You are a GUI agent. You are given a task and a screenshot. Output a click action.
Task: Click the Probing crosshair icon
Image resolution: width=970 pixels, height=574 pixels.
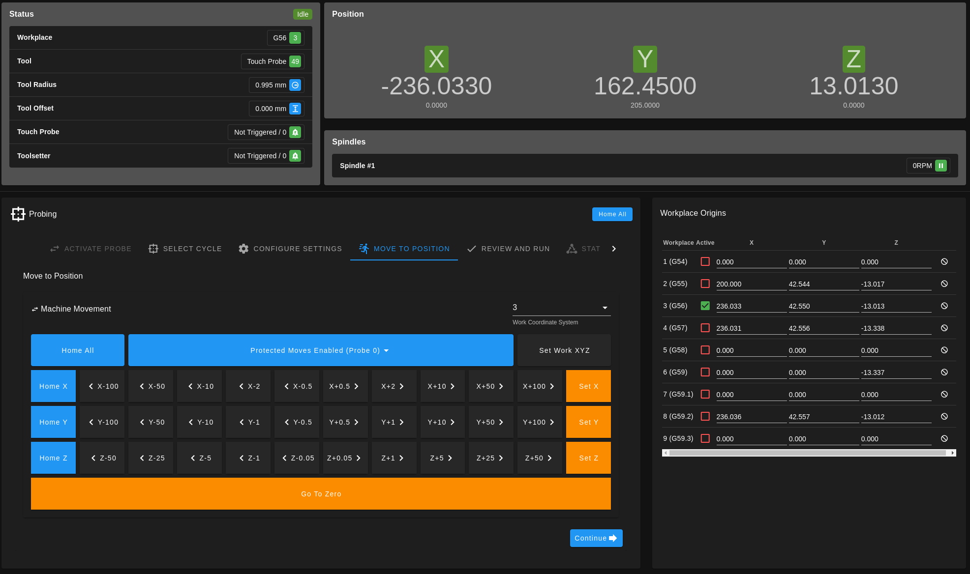point(18,214)
